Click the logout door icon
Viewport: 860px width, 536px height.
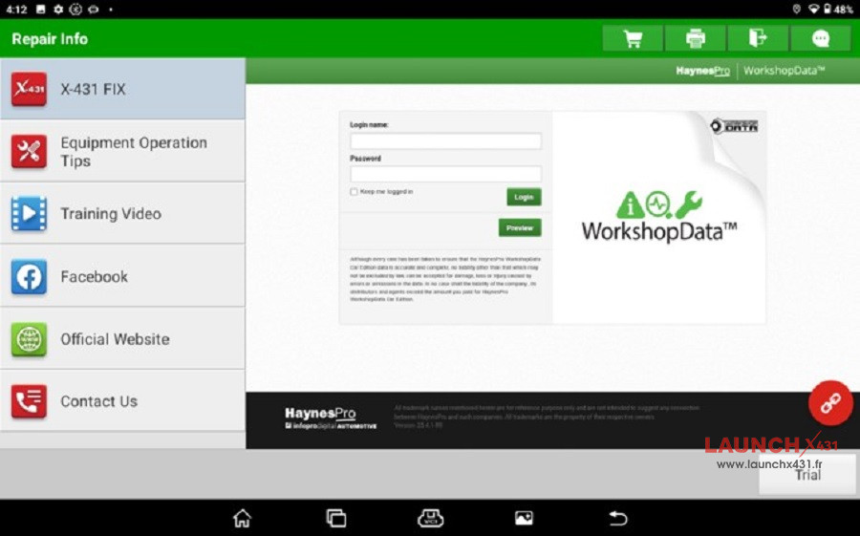click(x=758, y=38)
